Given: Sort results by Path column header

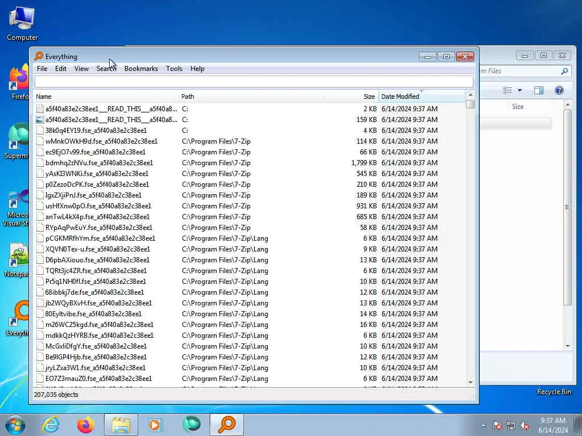Looking at the screenshot, I should (251, 97).
